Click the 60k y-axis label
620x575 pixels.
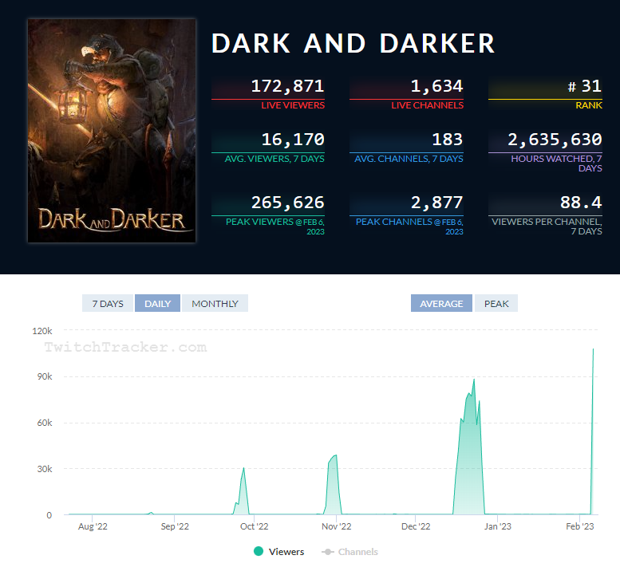coord(45,423)
